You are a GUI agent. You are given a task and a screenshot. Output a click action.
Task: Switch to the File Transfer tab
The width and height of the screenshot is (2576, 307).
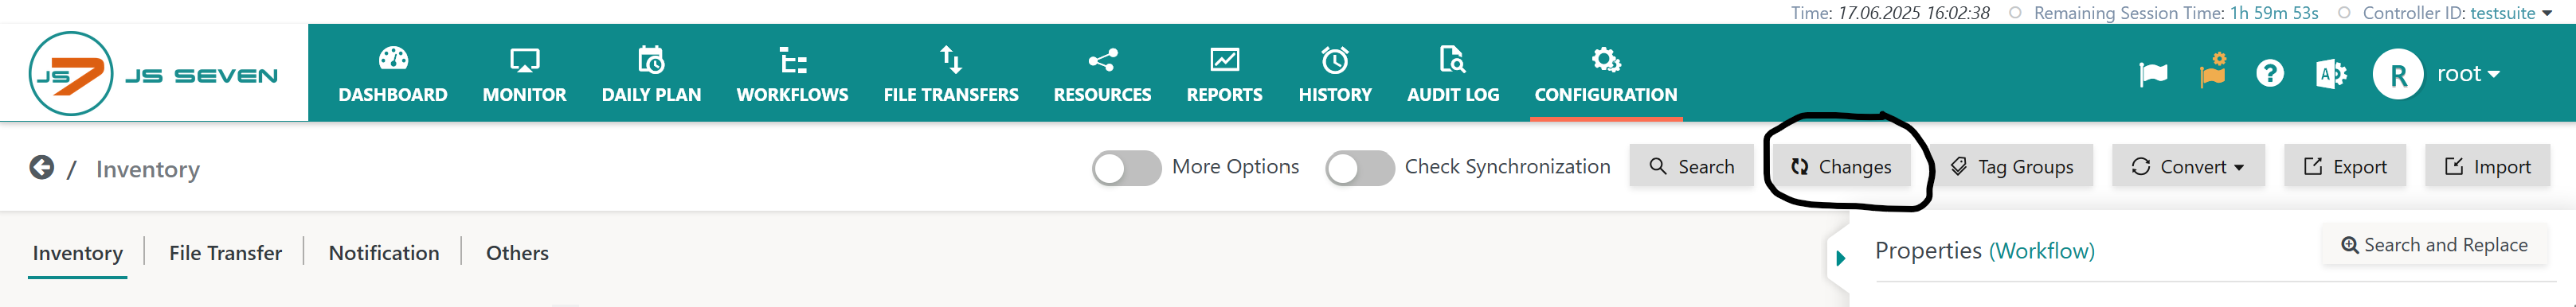pyautogui.click(x=225, y=253)
